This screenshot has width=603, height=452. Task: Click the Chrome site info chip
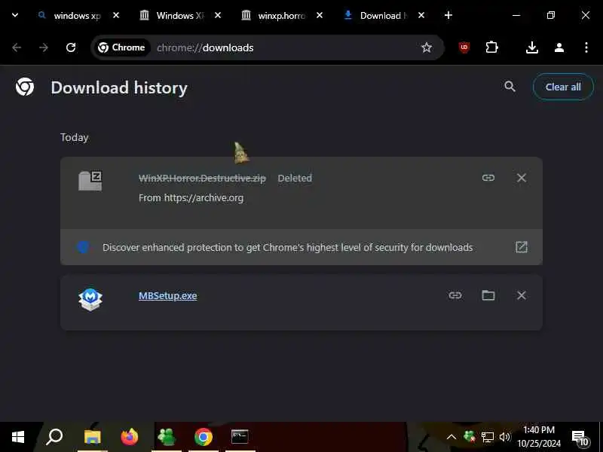click(121, 47)
